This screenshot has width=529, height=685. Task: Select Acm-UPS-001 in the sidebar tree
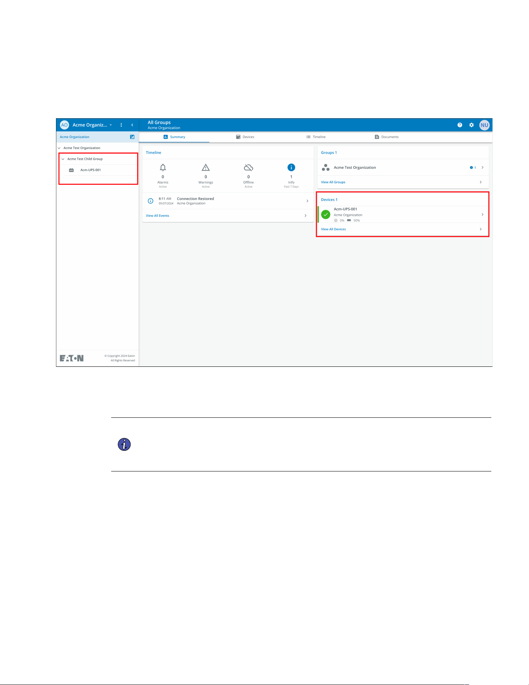(91, 170)
